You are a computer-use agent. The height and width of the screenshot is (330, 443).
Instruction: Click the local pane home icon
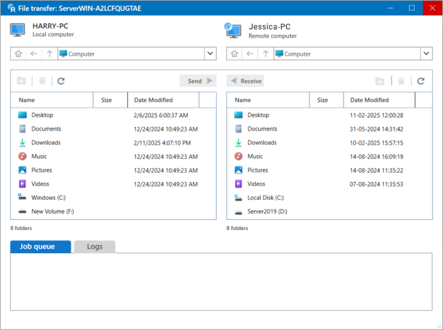click(19, 54)
